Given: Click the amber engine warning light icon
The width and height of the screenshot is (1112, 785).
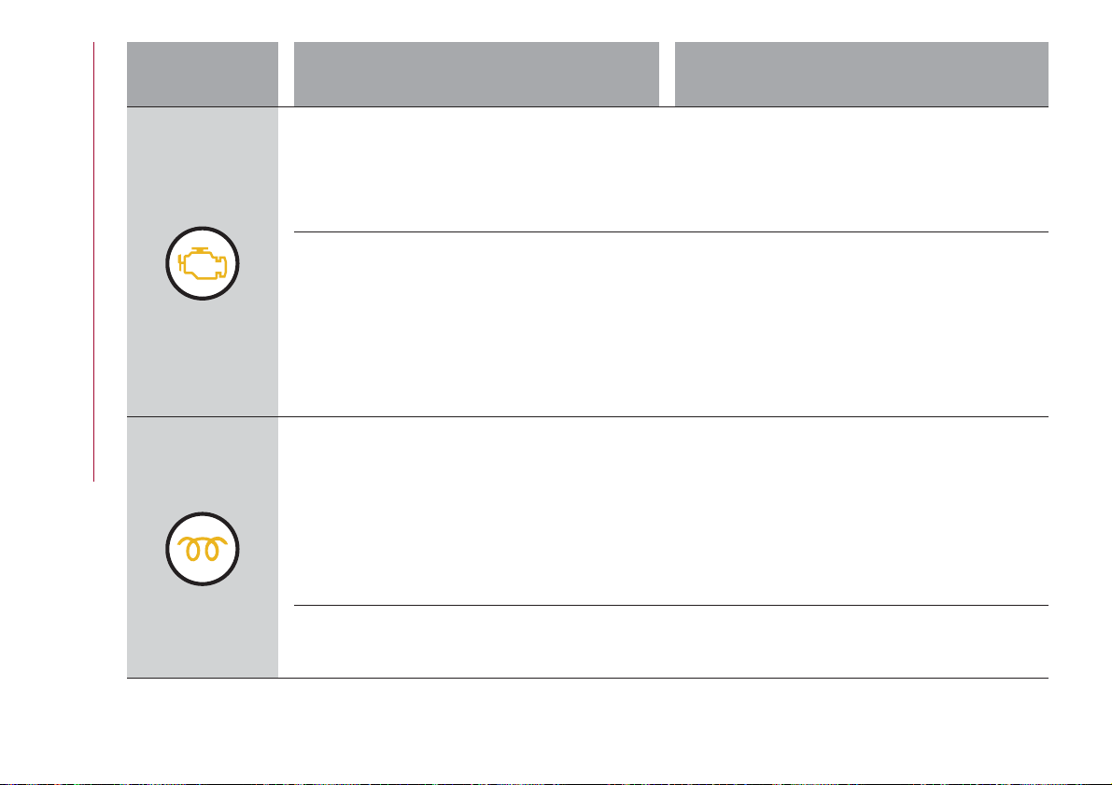Looking at the screenshot, I should (203, 264).
